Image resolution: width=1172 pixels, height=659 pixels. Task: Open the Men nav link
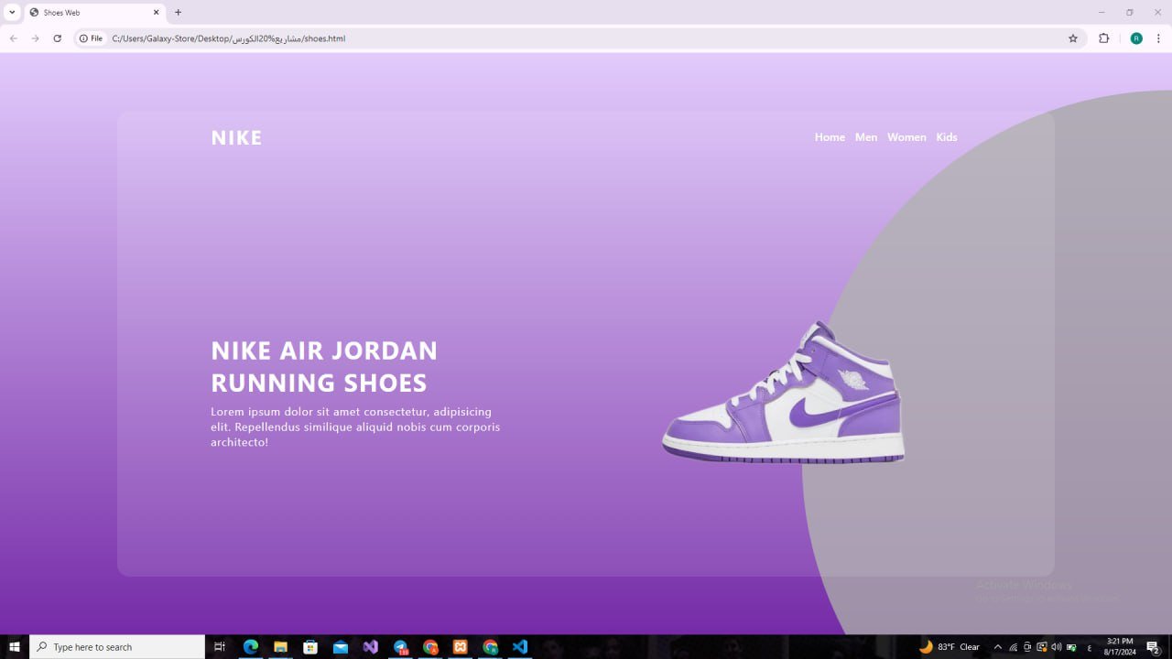pos(866,137)
